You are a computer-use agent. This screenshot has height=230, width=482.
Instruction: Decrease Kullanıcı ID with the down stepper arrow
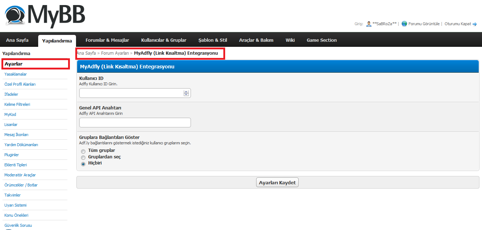click(x=186, y=95)
